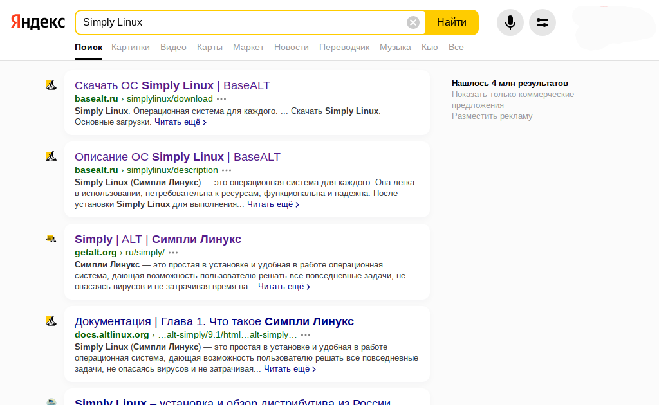Open the three-dot menu beside docs.altlinux.org url
Viewport: 659px width, 405px height.
[x=306, y=335]
